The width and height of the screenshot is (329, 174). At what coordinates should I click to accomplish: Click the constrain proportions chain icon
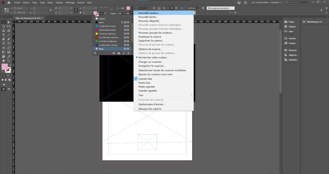pyautogui.click(x=76, y=10)
